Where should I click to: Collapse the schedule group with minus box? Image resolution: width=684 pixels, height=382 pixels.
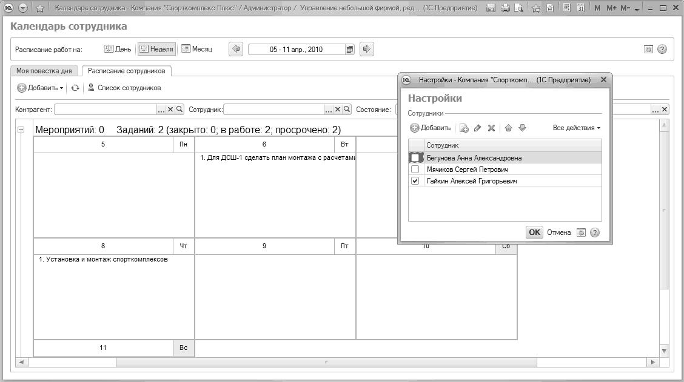click(21, 130)
